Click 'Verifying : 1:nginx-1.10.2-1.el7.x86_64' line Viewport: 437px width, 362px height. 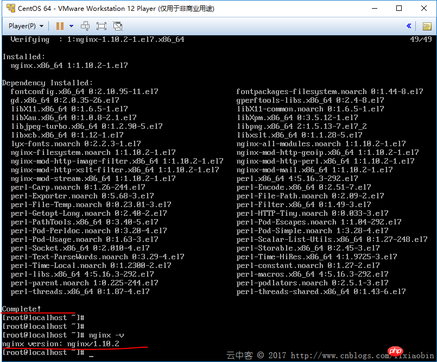point(98,39)
